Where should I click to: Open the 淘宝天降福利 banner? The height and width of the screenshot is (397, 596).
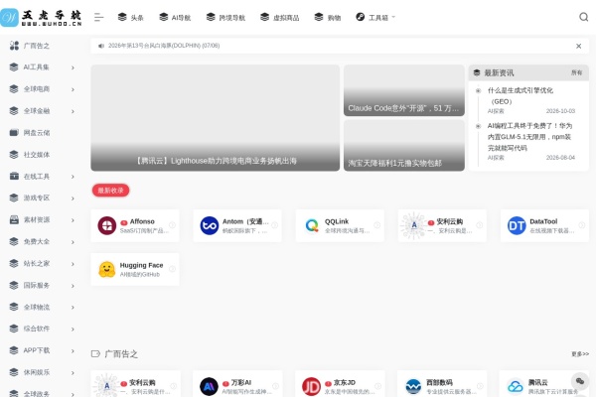point(404,146)
